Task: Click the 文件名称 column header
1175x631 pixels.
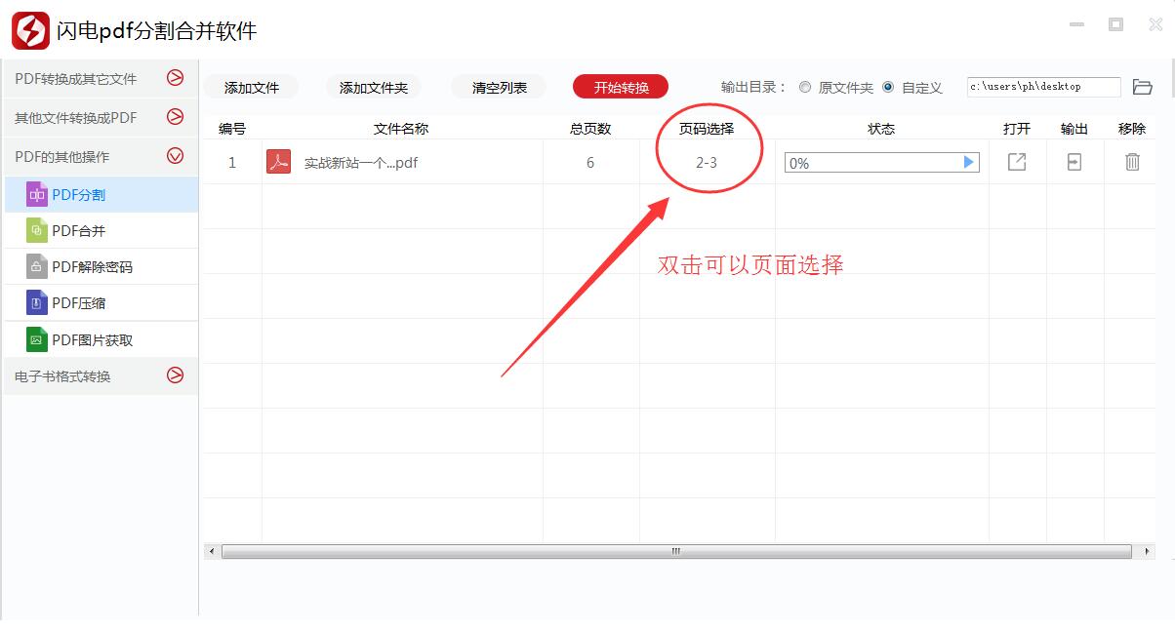Action: coord(401,129)
